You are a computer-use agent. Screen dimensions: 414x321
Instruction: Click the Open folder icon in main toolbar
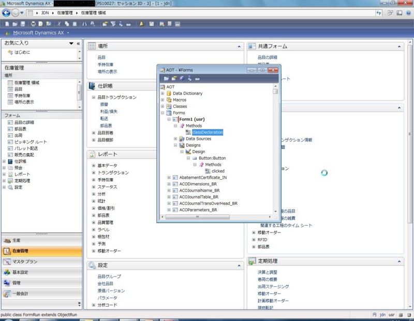[15, 24]
